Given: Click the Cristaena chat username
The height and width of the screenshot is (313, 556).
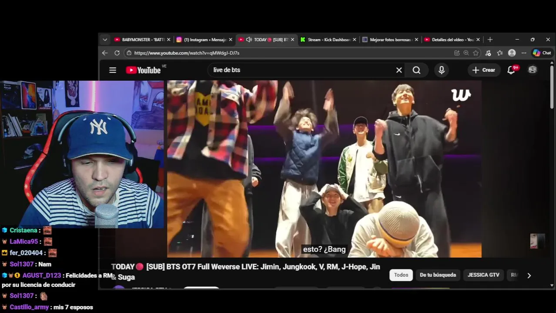Looking at the screenshot, I should pyautogui.click(x=23, y=230).
